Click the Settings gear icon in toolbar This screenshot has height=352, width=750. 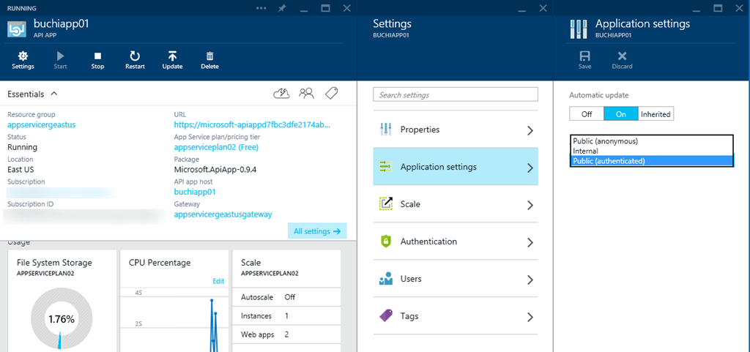pos(23,59)
